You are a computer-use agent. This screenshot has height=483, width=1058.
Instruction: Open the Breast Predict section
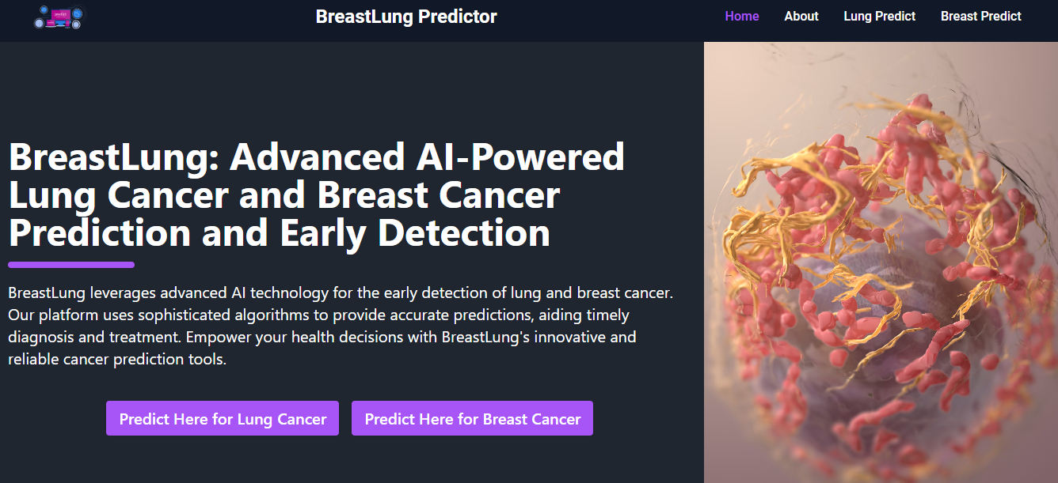(x=980, y=16)
